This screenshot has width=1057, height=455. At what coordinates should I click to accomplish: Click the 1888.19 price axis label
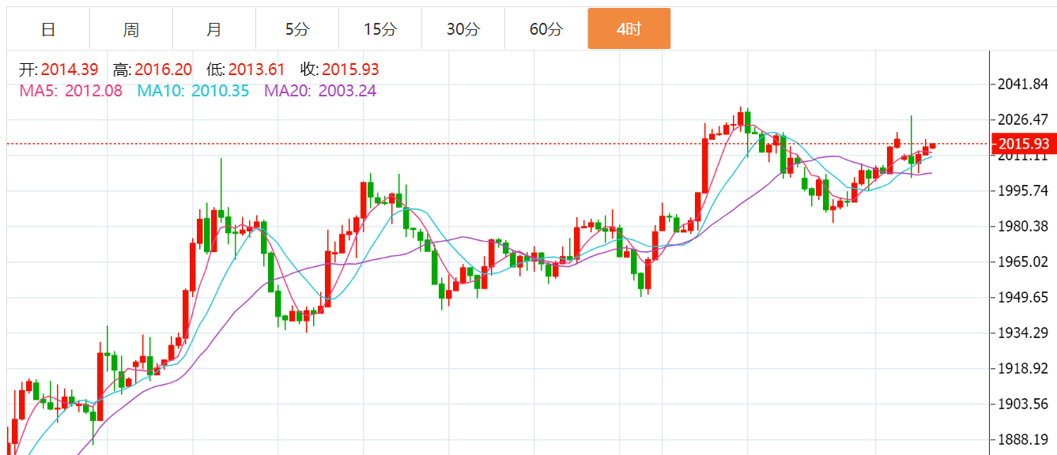click(x=1024, y=439)
